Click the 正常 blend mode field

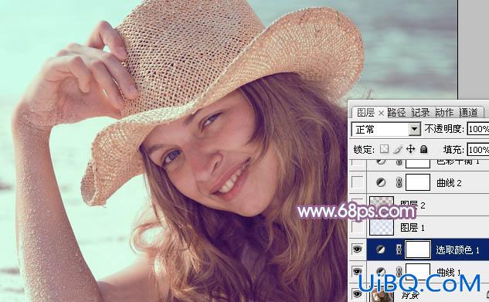pos(386,129)
